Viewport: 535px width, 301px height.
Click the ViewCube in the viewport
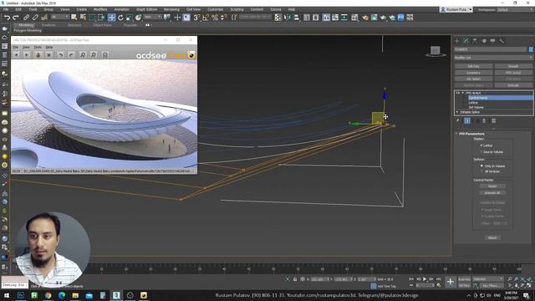[435, 51]
